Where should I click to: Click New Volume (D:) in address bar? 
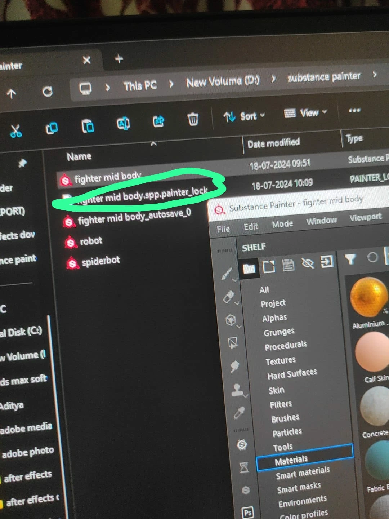coord(223,81)
